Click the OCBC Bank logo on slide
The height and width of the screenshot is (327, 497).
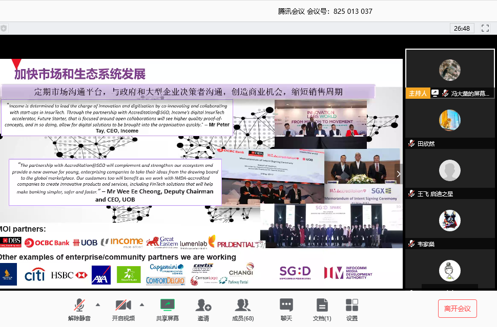pos(47,243)
